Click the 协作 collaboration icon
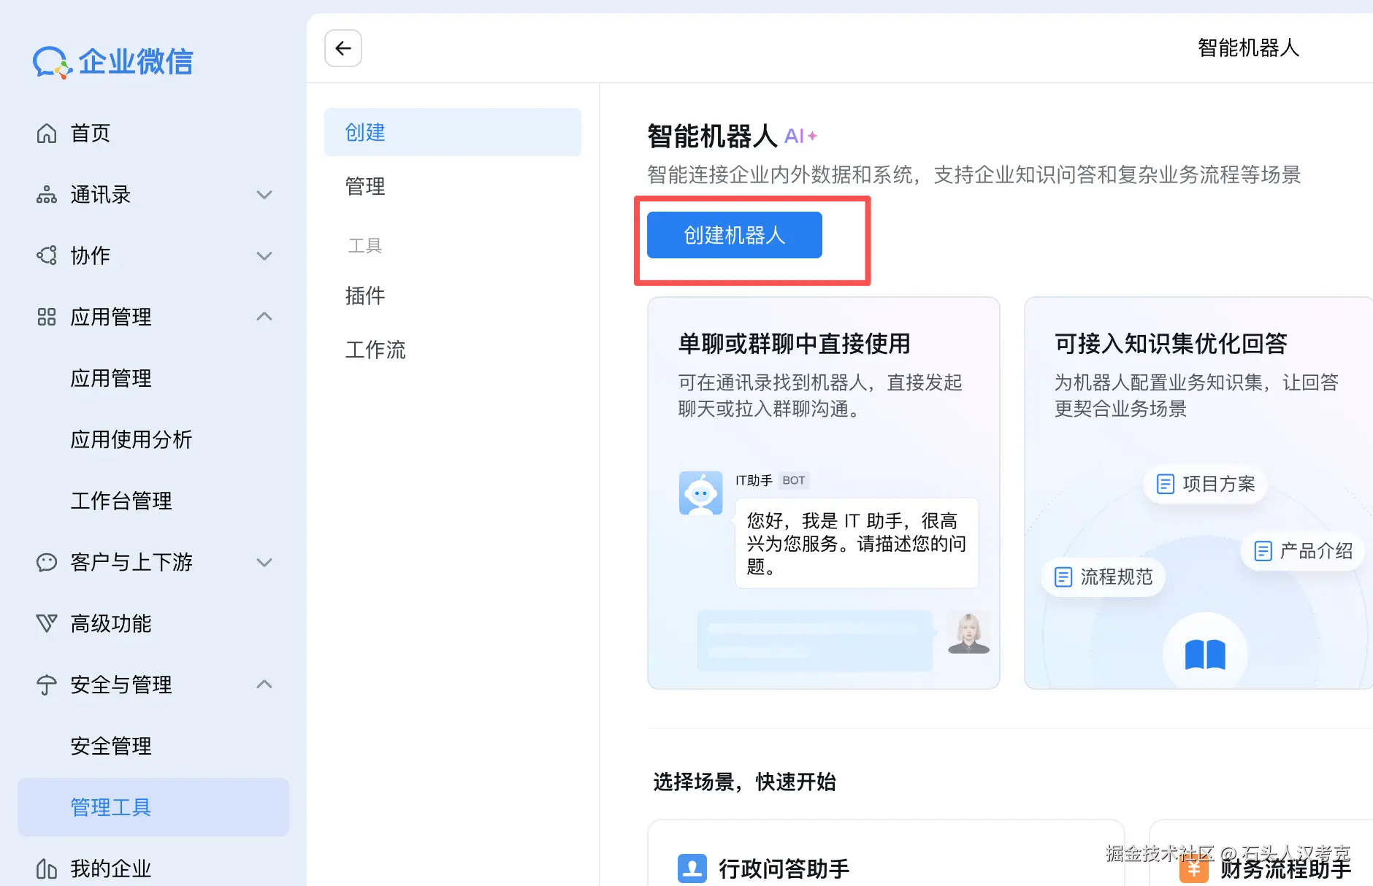The image size is (1373, 886). [47, 255]
